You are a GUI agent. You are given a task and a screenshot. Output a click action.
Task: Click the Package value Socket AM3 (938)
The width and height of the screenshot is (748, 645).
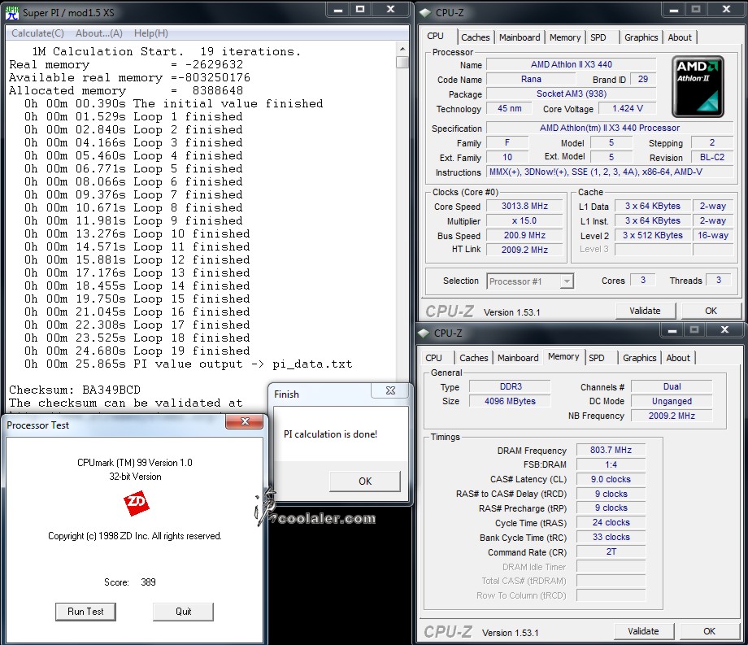571,94
